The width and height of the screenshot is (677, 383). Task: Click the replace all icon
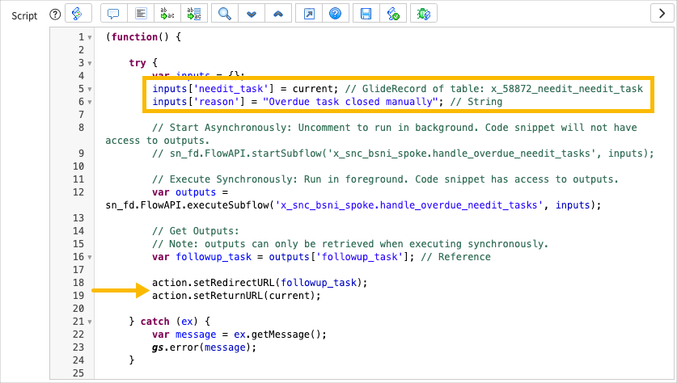pyautogui.click(x=194, y=14)
